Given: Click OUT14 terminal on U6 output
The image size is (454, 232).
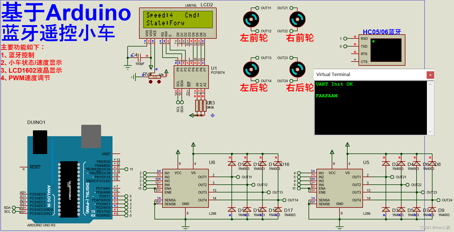Looking at the screenshot, I should pyautogui.click(x=284, y=200).
